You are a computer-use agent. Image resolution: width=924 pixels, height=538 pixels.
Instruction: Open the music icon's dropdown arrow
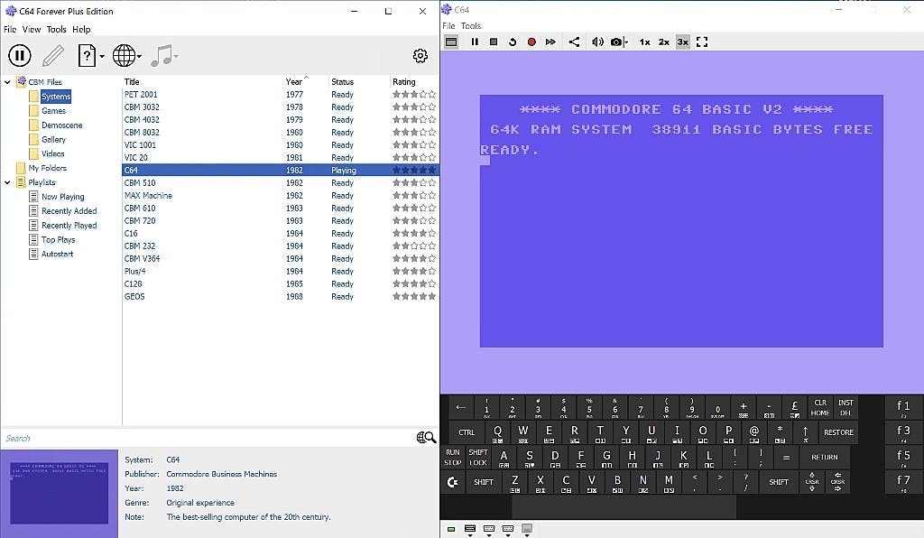pos(176,57)
